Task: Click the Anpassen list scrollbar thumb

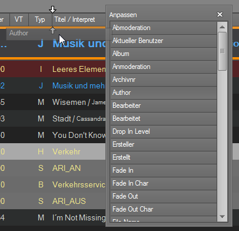Action: [222, 51]
